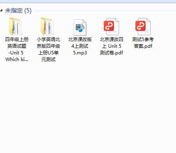The height and width of the screenshot is (153, 176).
Task: Click the separator line beside 未指定 (5)
Action: 105,11
